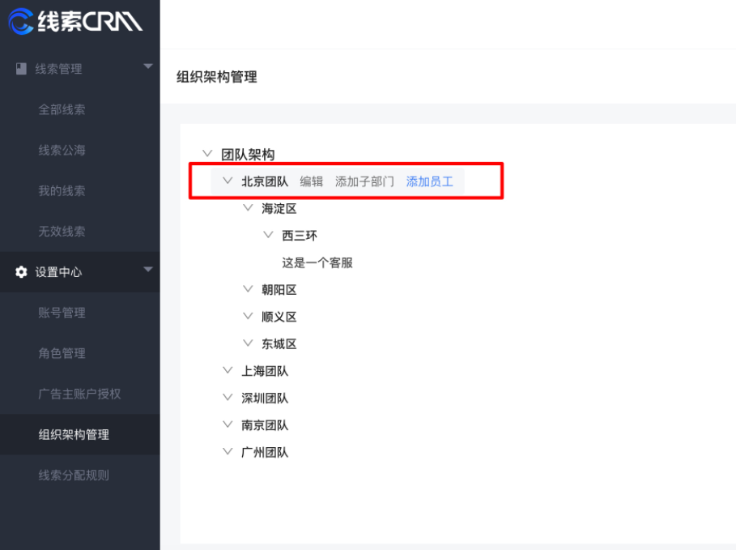736x550 pixels.
Task: Click the 设置中心 gear icon
Action: click(20, 272)
